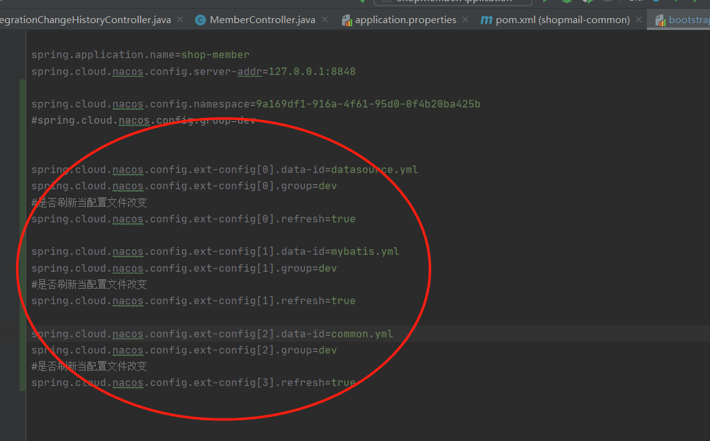Select the pom.xml (shopmail-common) tab
Image resolution: width=710 pixels, height=441 pixels.
tap(563, 20)
